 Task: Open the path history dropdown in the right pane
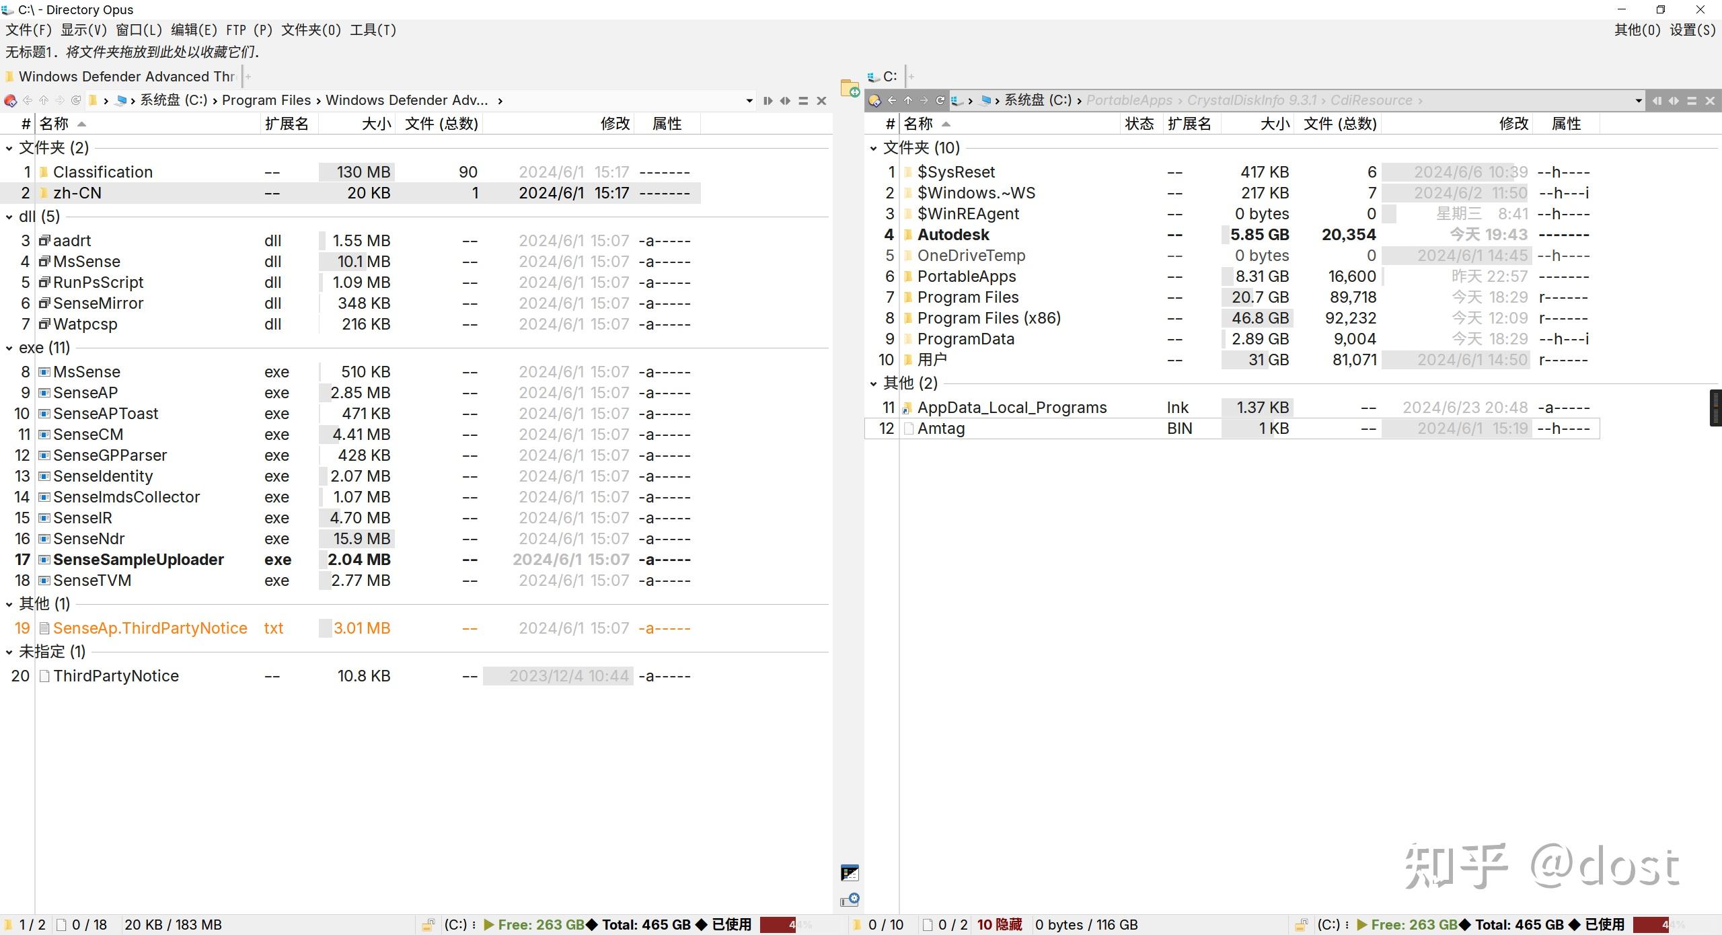click(1639, 100)
